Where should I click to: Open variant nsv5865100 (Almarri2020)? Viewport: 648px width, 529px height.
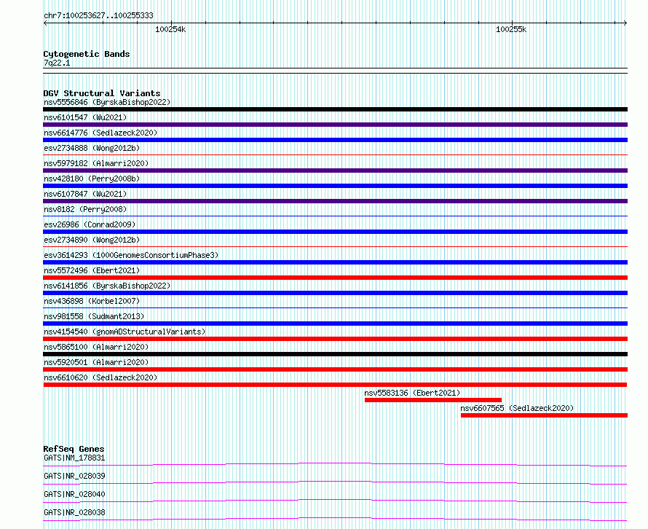pos(96,347)
